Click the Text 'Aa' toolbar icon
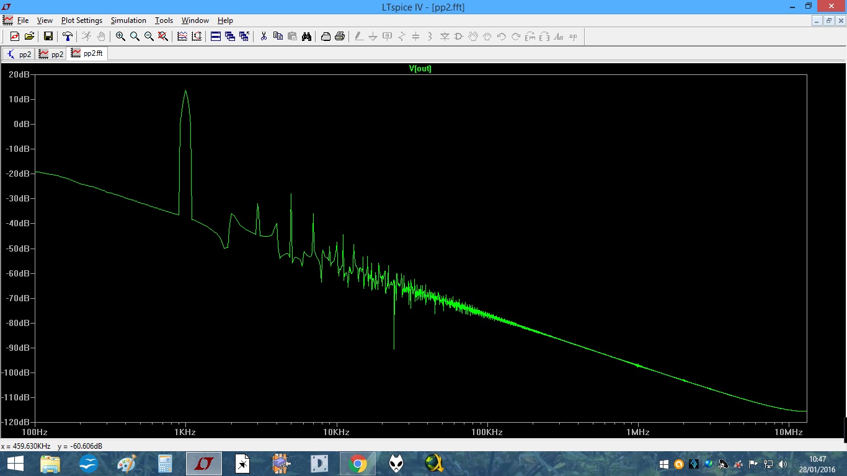Screen dimensions: 847x476 559,37
